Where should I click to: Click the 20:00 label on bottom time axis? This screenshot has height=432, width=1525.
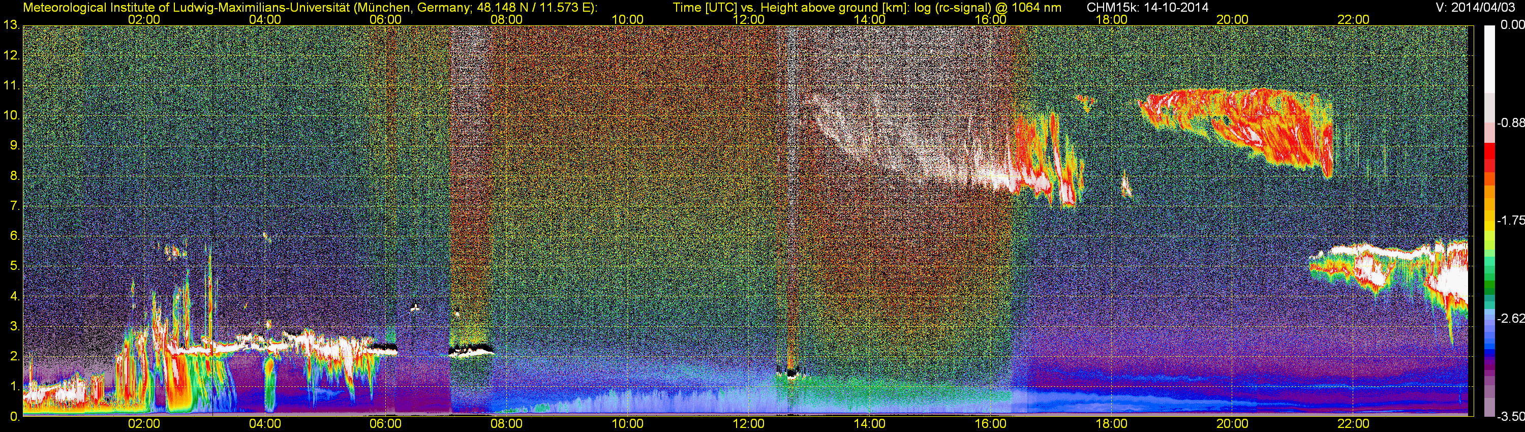coord(1233,424)
